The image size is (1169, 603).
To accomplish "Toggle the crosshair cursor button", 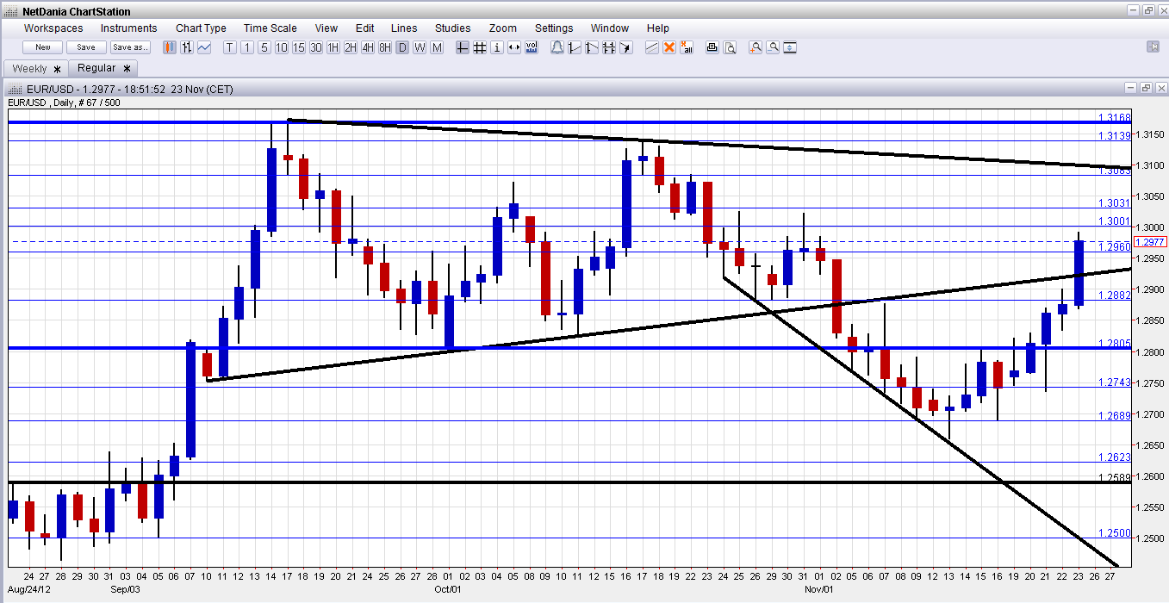I will [463, 47].
